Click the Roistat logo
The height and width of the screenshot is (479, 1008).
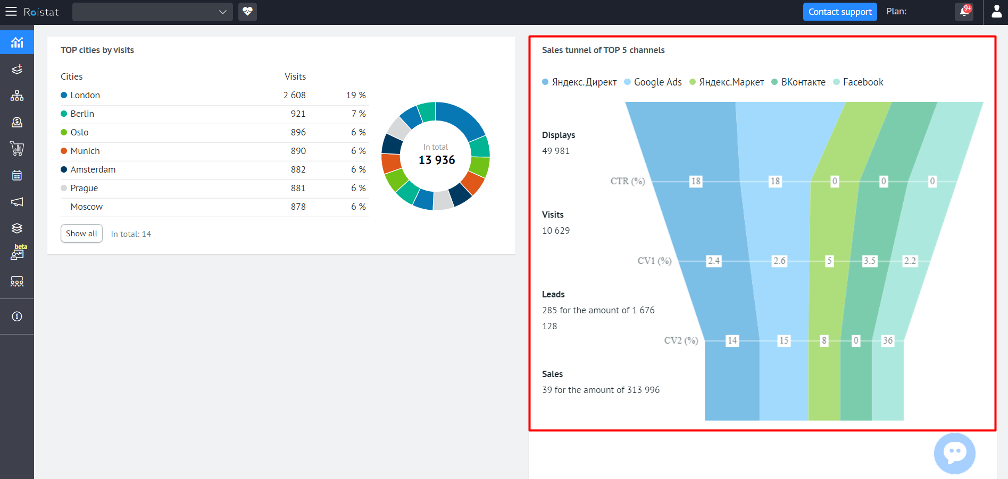pos(41,12)
